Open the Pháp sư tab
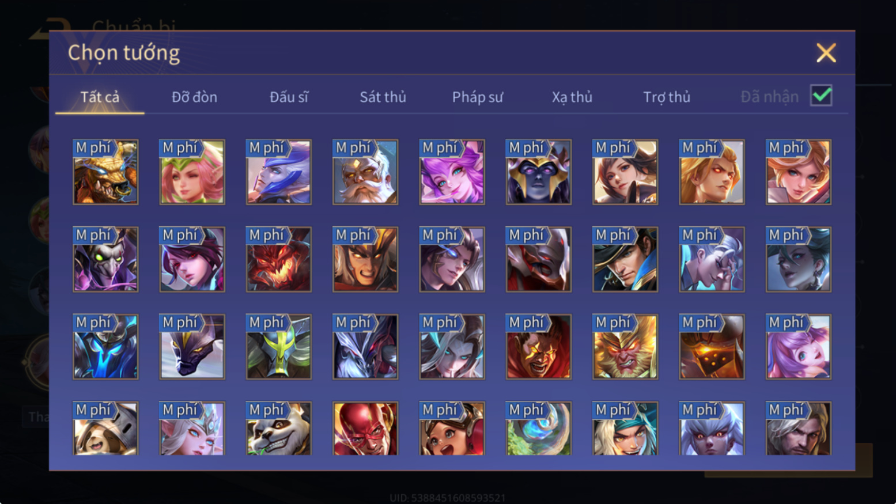 tap(477, 97)
